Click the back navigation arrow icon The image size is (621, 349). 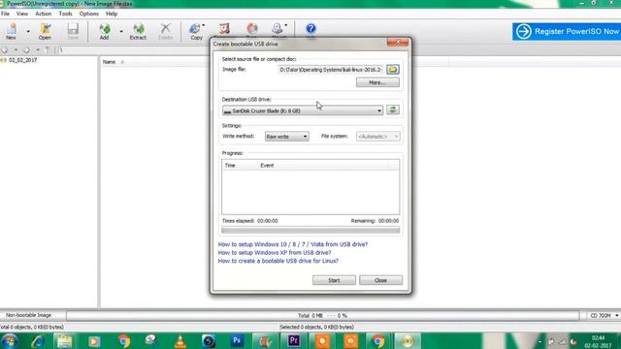pos(5,50)
